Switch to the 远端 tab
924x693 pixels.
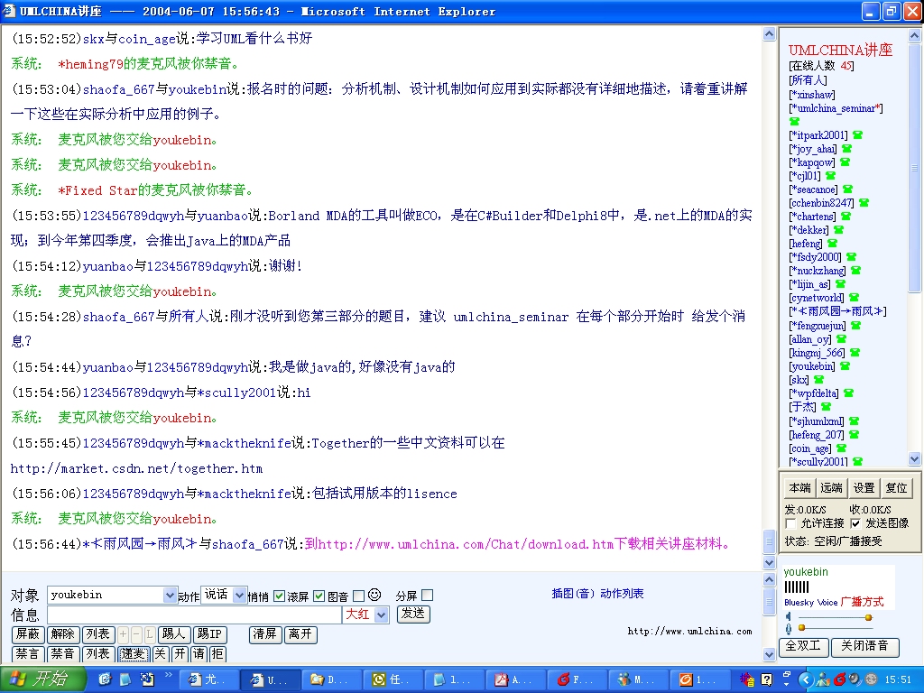[x=831, y=488]
